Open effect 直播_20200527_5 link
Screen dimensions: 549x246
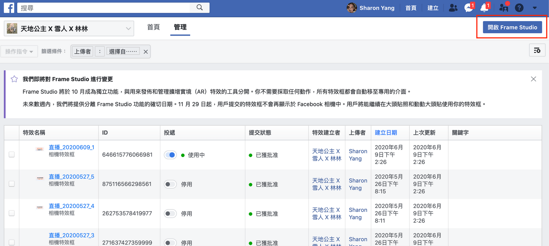pyautogui.click(x=71, y=177)
